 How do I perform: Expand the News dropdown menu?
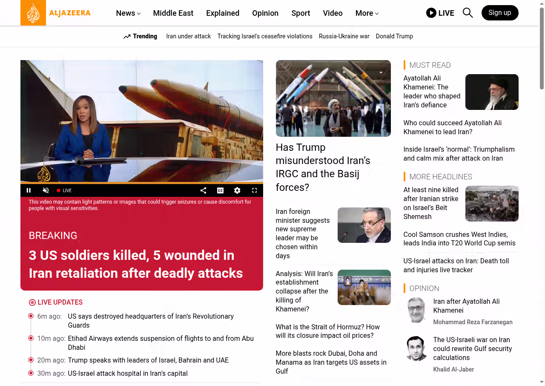click(x=128, y=13)
